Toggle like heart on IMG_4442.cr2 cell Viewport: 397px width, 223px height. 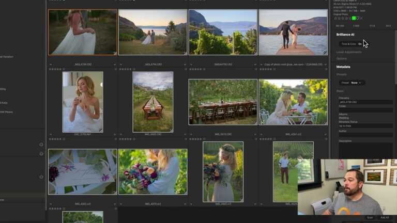256,139
